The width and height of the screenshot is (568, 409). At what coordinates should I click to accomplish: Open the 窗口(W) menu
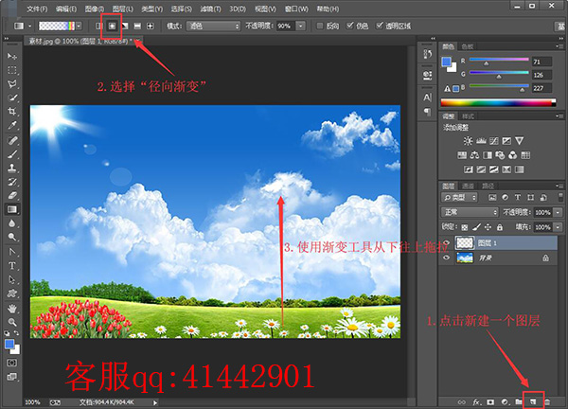point(296,9)
